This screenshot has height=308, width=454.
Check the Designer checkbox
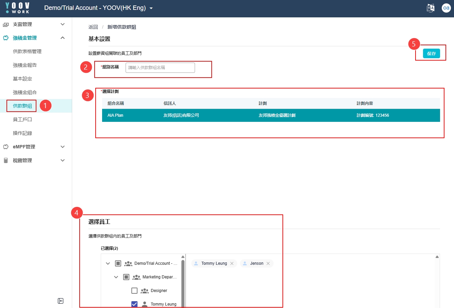pos(134,291)
